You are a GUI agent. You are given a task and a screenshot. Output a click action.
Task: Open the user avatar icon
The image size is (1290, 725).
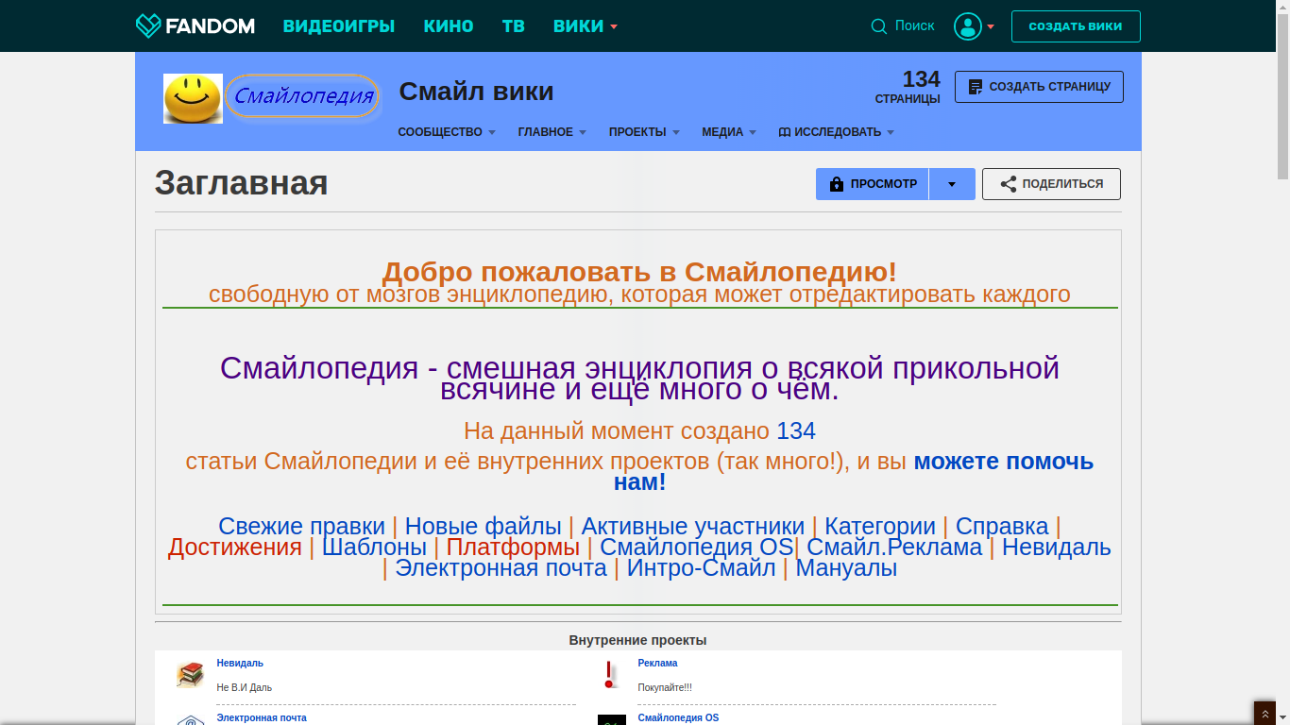[968, 26]
